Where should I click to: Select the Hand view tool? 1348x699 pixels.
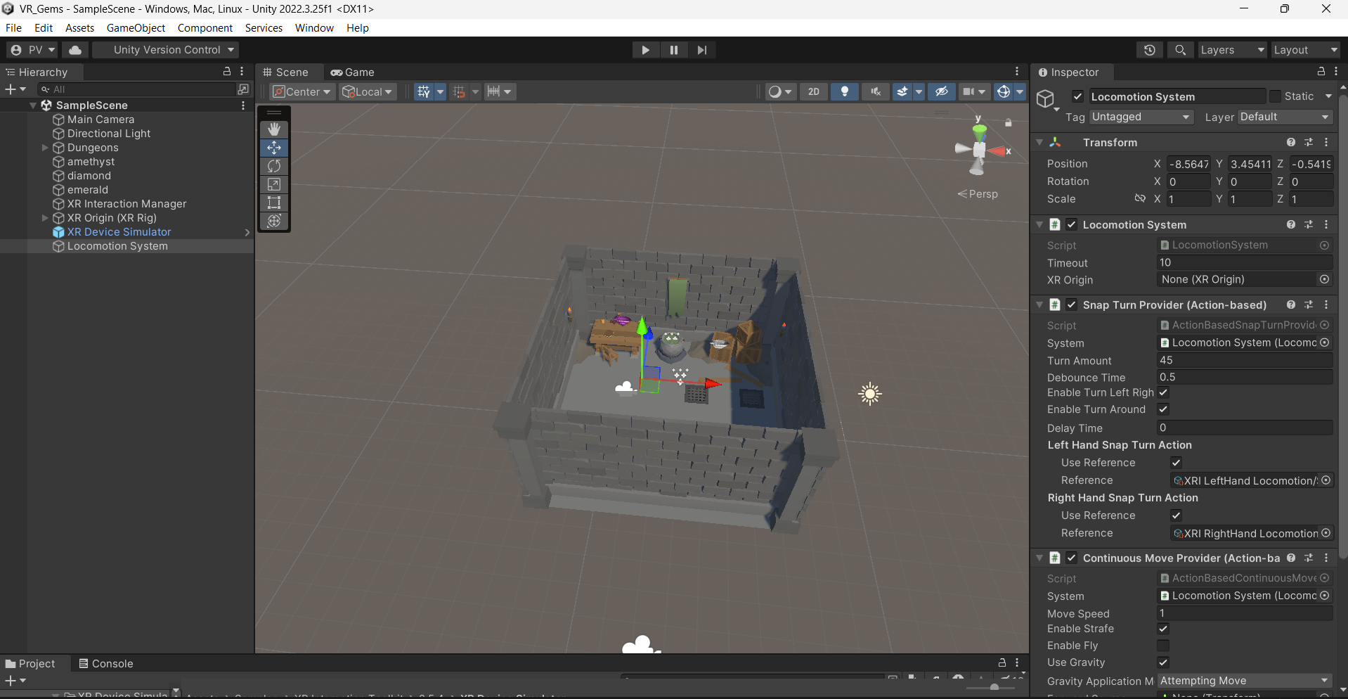click(x=274, y=129)
